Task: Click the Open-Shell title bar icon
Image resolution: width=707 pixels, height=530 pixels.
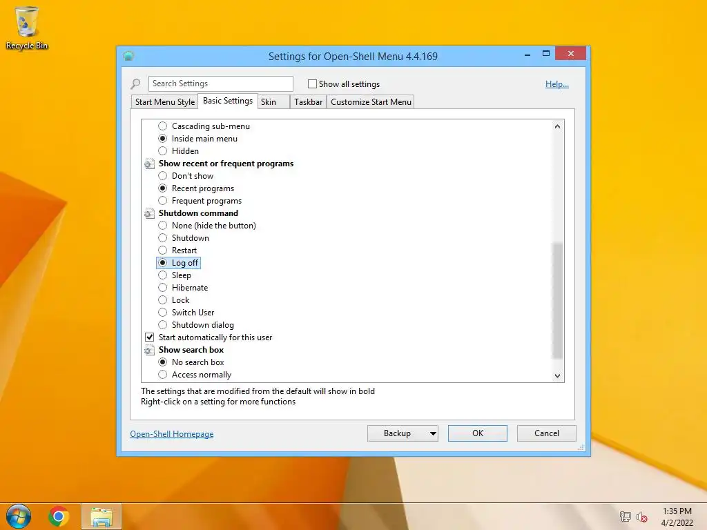Action: (x=128, y=56)
